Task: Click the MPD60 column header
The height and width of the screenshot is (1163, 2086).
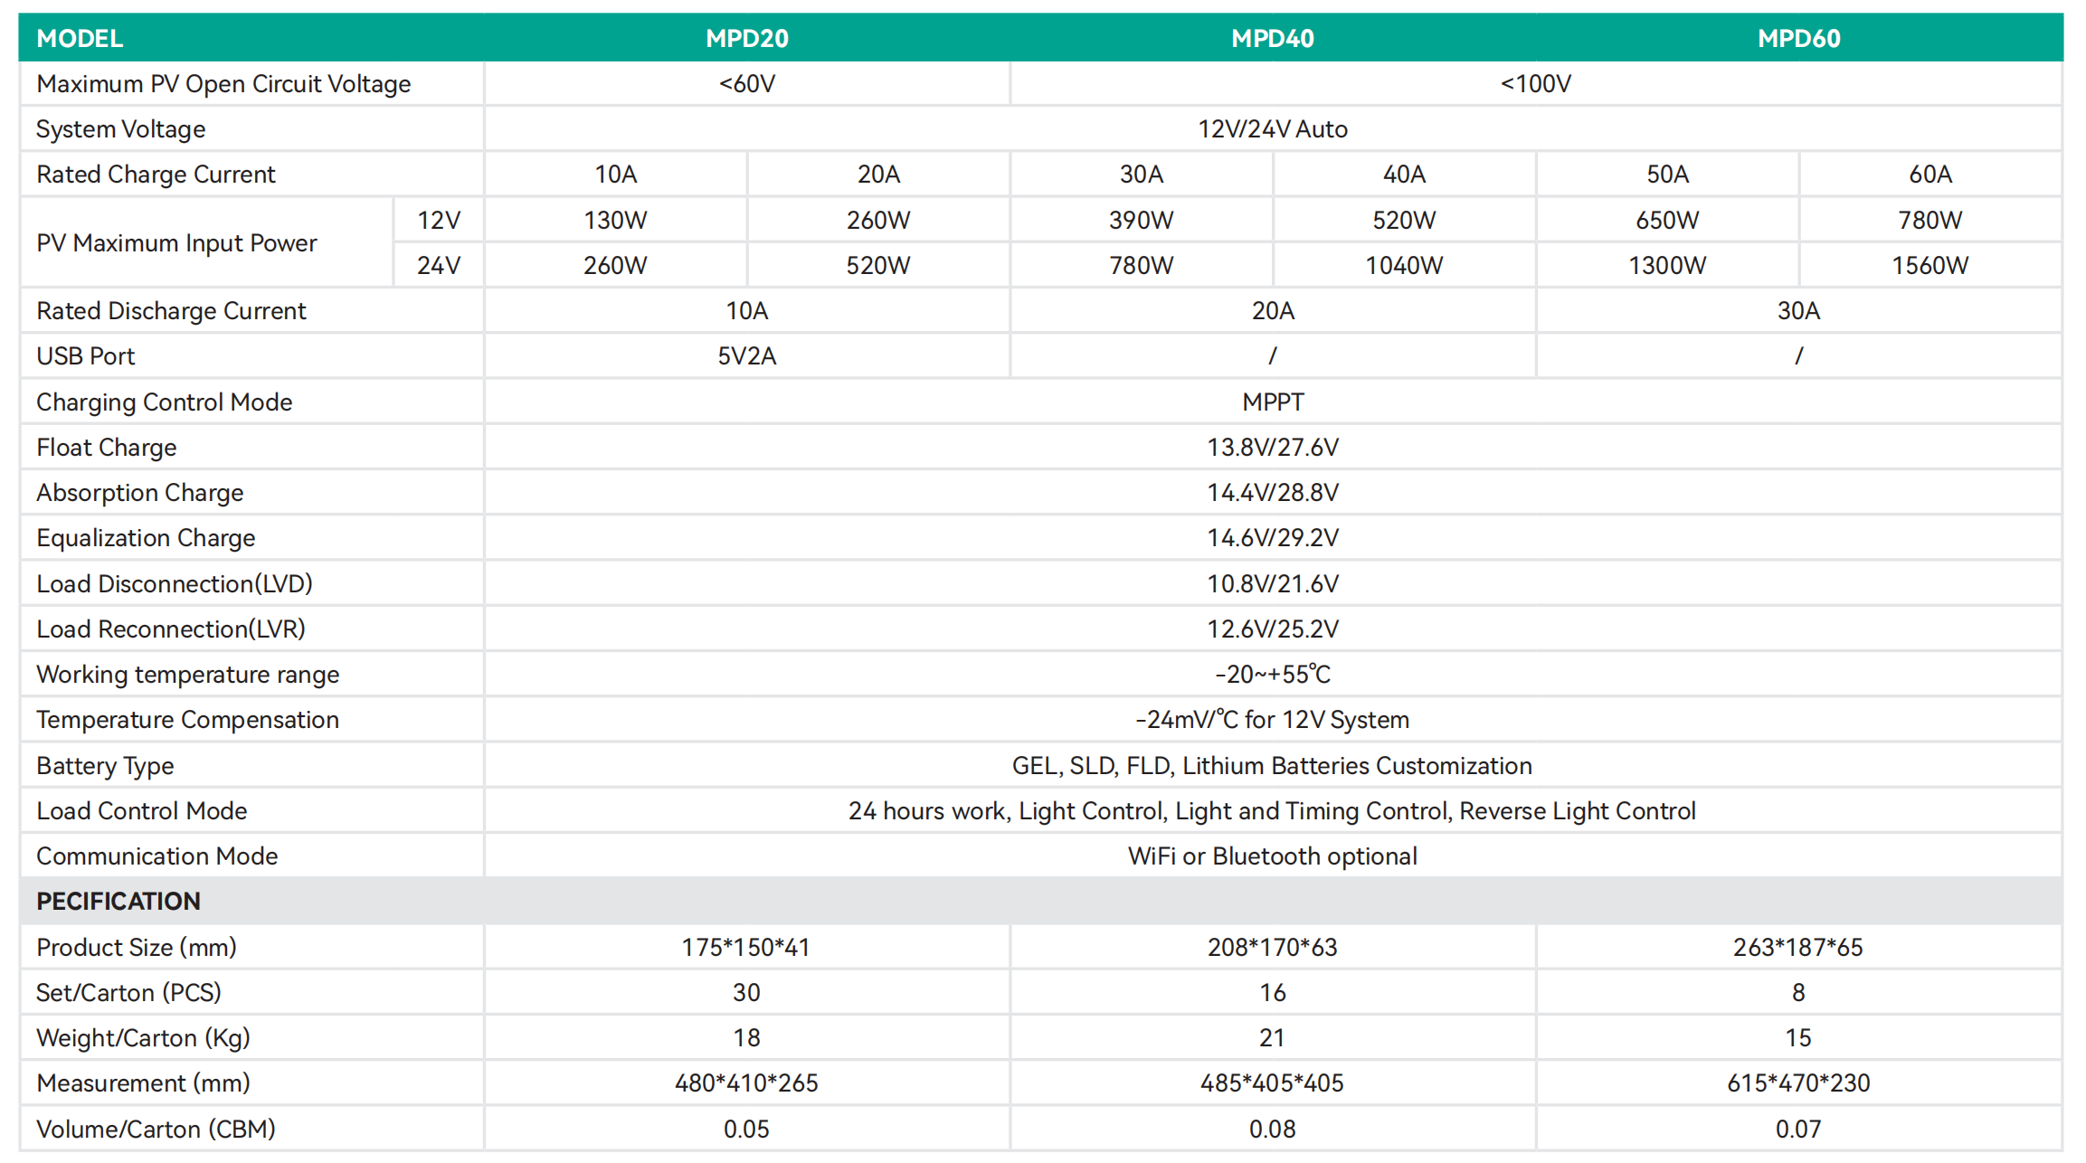Action: pyautogui.click(x=1798, y=38)
